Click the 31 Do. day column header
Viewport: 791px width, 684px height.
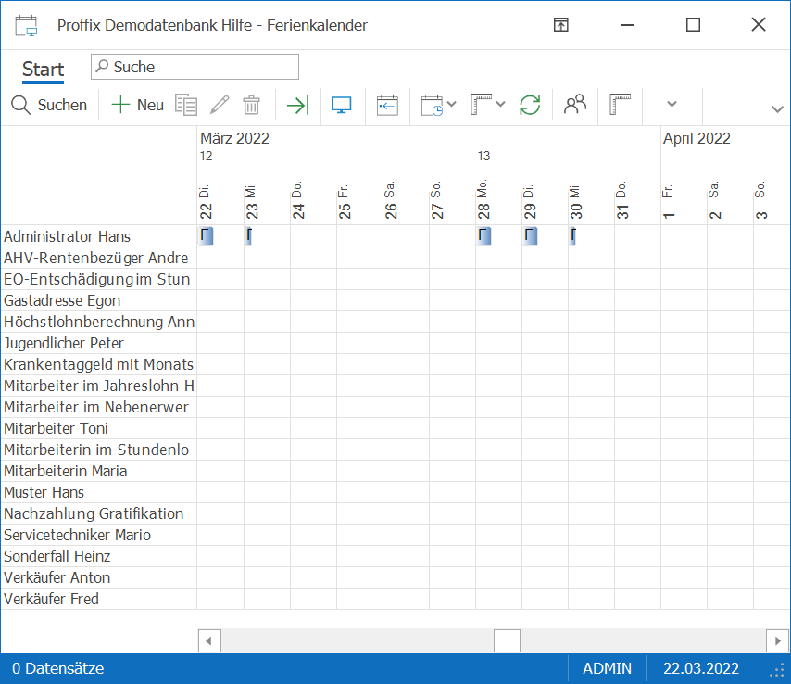point(622,200)
